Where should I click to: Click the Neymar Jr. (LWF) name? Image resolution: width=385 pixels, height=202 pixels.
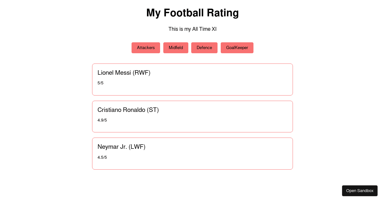(121, 147)
